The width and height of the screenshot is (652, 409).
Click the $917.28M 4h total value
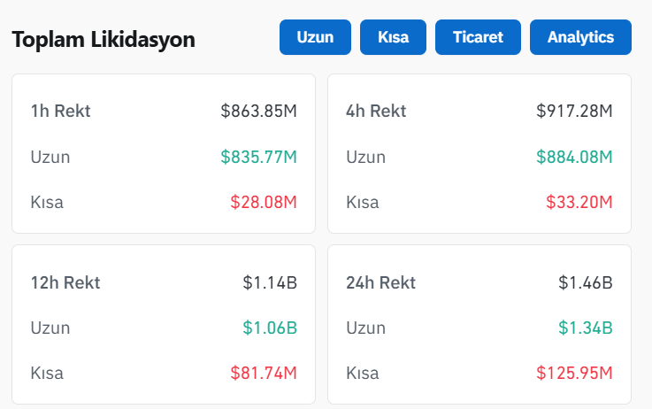pyautogui.click(x=574, y=111)
